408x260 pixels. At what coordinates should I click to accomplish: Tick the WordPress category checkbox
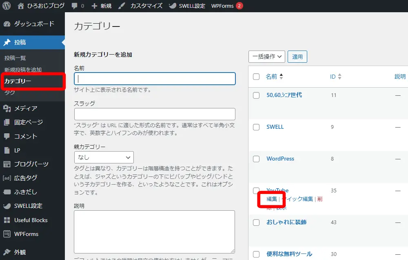coord(256,159)
